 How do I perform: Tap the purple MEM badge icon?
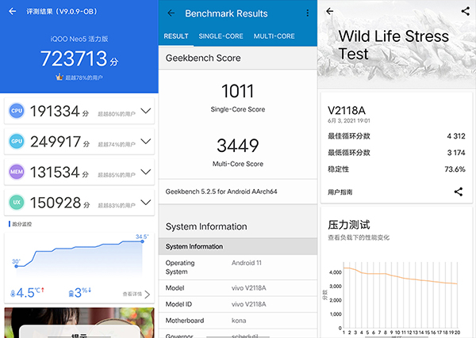(15, 173)
